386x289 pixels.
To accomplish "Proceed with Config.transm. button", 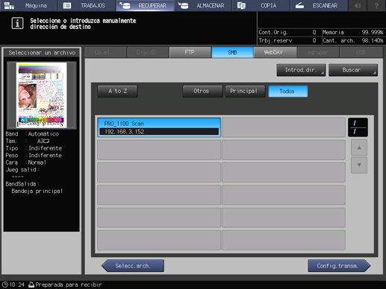I will pyautogui.click(x=339, y=266).
